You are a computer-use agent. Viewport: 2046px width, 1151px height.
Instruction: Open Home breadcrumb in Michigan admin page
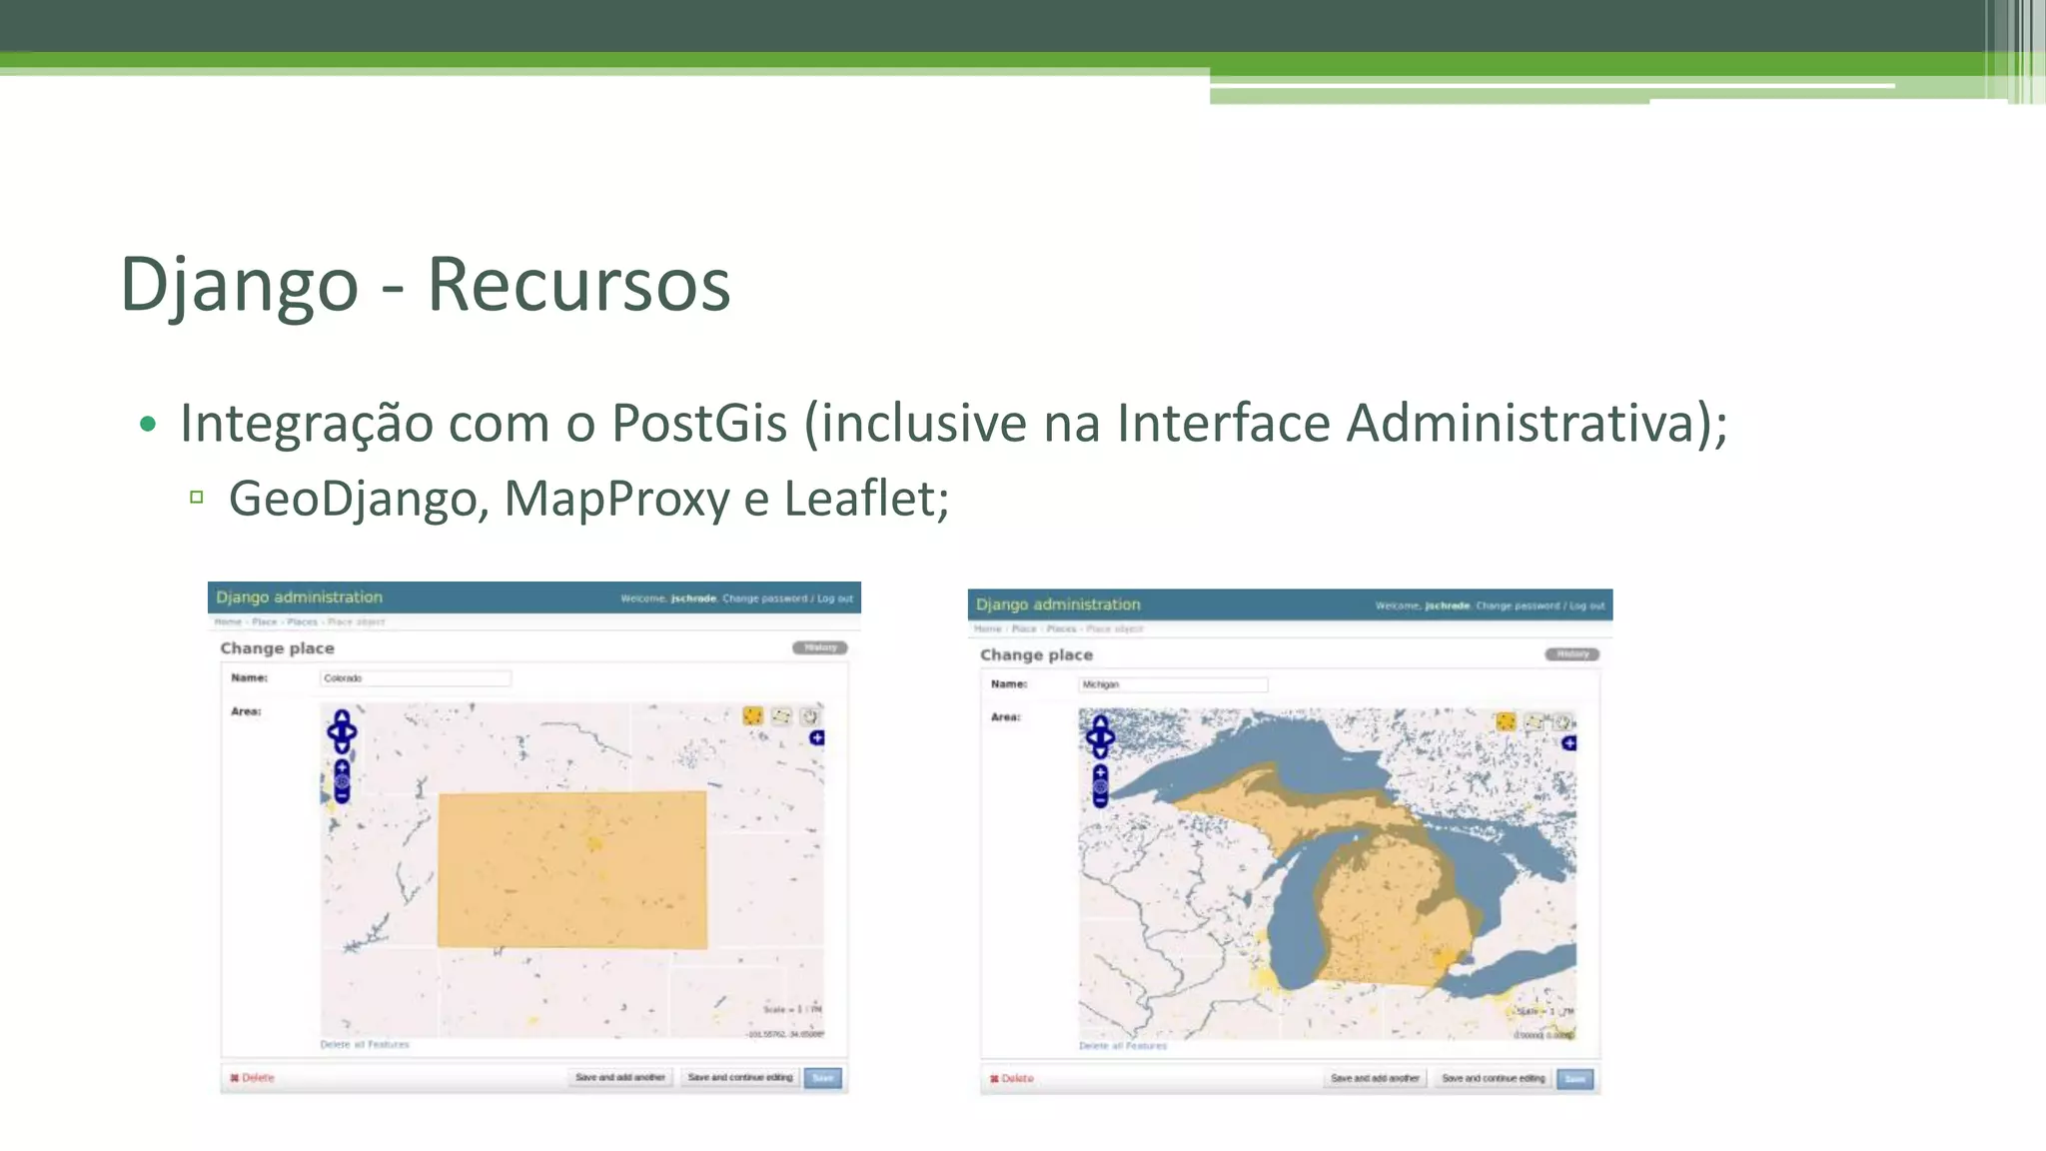[x=988, y=628]
